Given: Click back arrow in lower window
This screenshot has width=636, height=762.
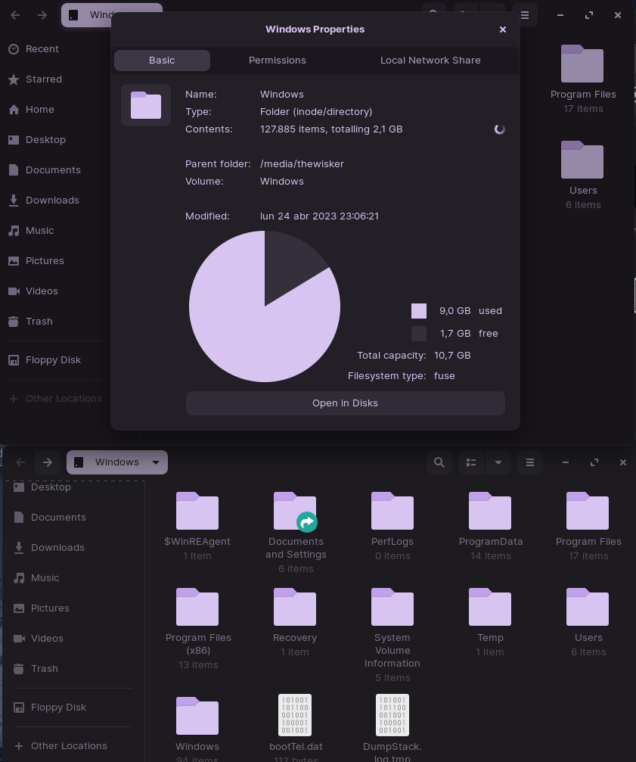Looking at the screenshot, I should tap(20, 462).
